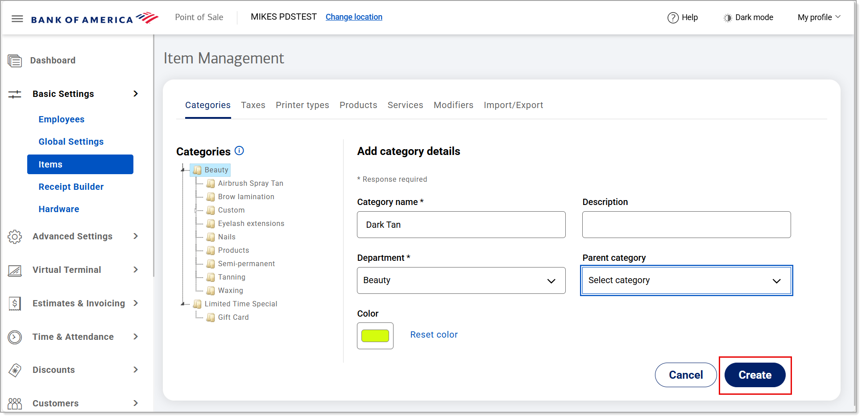Select Semi-permanent folder icon
The height and width of the screenshot is (418, 862).
coord(211,264)
